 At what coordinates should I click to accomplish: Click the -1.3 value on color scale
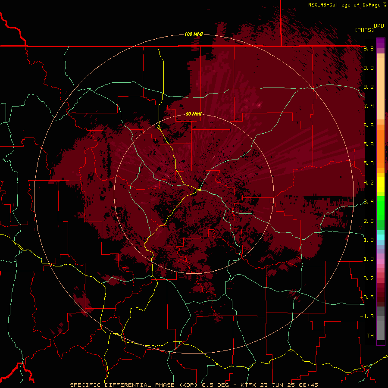pyautogui.click(x=367, y=316)
